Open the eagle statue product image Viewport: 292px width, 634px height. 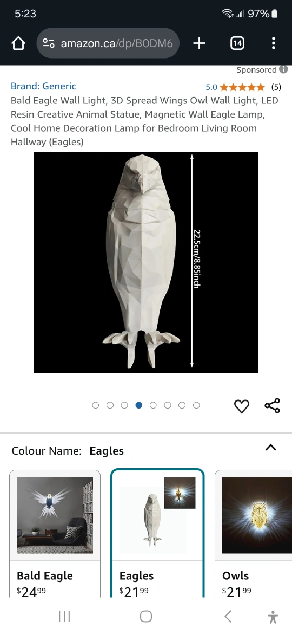pos(146,262)
